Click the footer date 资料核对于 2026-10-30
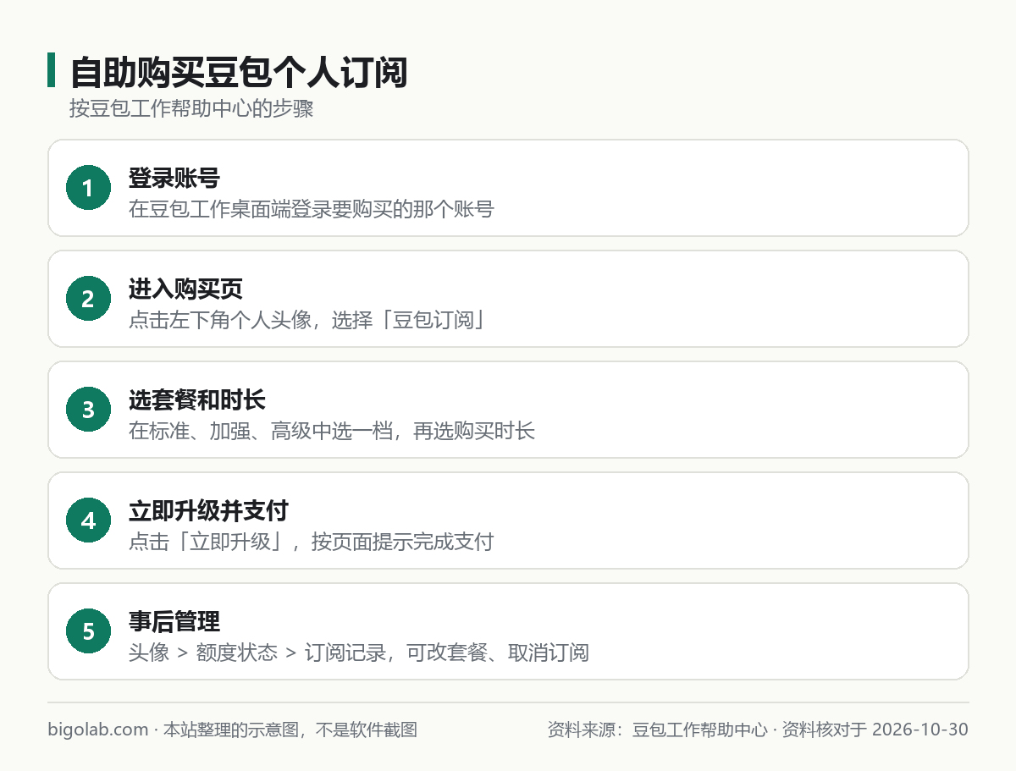 875,730
